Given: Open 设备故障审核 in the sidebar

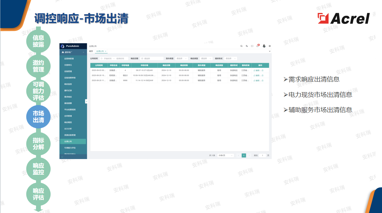Looking at the screenshot, I should pos(73,78).
